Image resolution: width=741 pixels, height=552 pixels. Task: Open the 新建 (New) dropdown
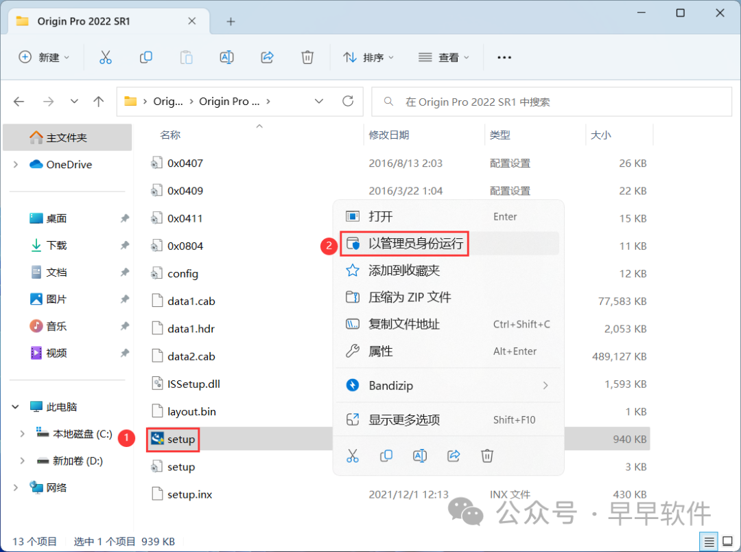[45, 58]
